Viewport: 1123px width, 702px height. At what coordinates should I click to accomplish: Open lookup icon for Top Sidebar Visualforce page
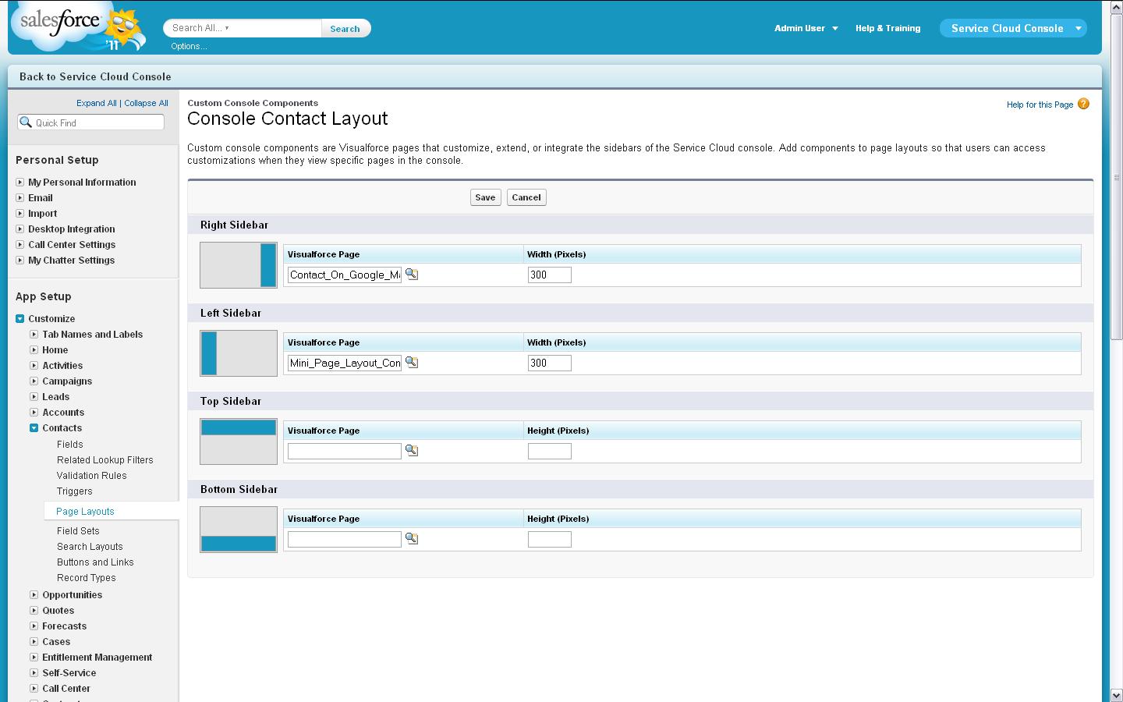tap(412, 451)
